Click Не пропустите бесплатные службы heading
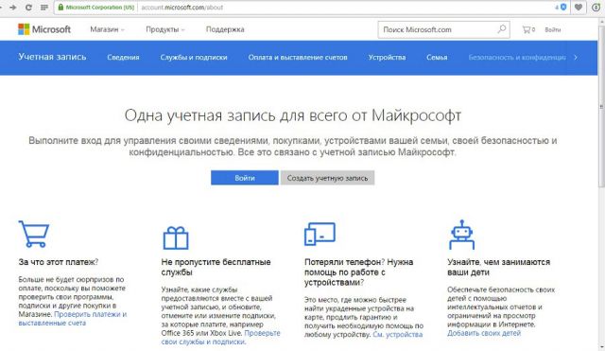The height and width of the screenshot is (351, 605). pyautogui.click(x=216, y=267)
